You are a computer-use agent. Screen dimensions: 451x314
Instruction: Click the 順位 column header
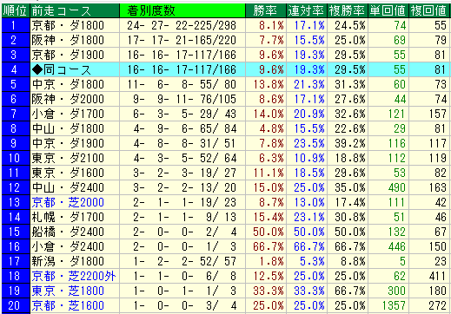16,10
